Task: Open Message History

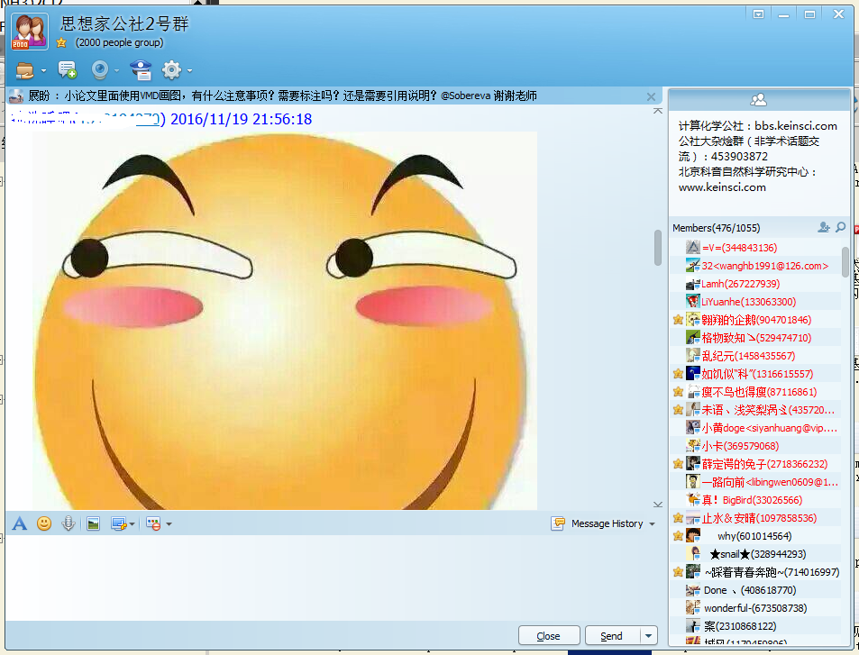Action: pyautogui.click(x=597, y=523)
